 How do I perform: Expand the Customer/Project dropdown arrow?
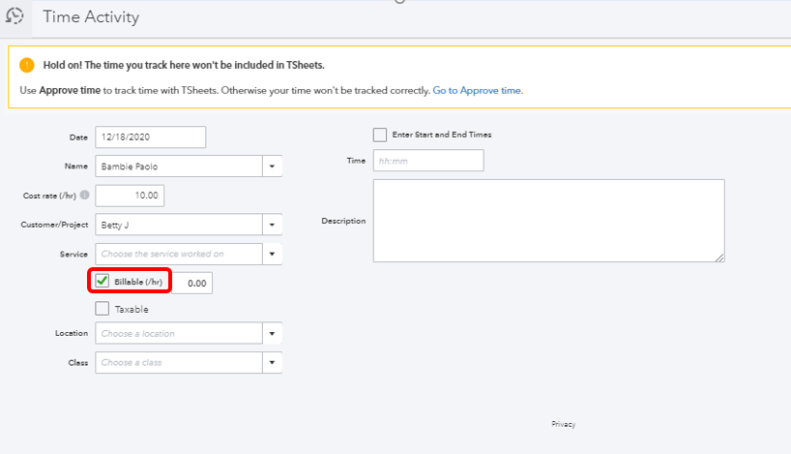pos(273,225)
